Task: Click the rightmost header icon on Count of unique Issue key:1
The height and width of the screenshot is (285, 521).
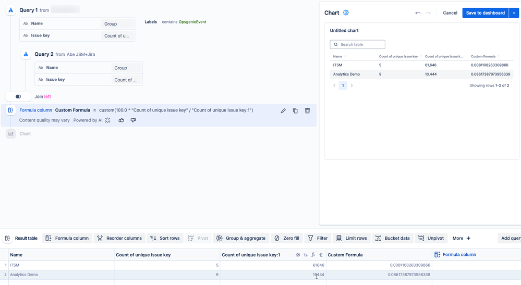Action: point(321,255)
